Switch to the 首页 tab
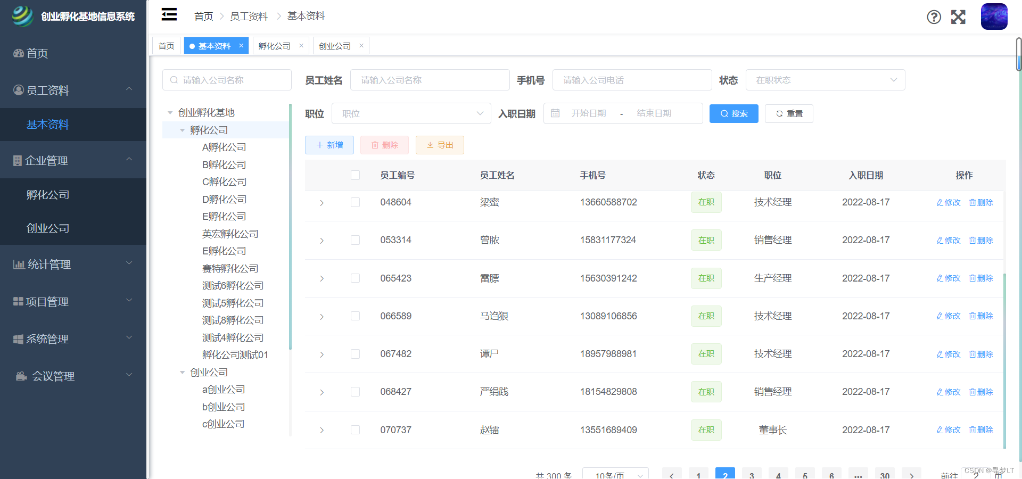Screen dimensions: 1022x479 (x=167, y=46)
